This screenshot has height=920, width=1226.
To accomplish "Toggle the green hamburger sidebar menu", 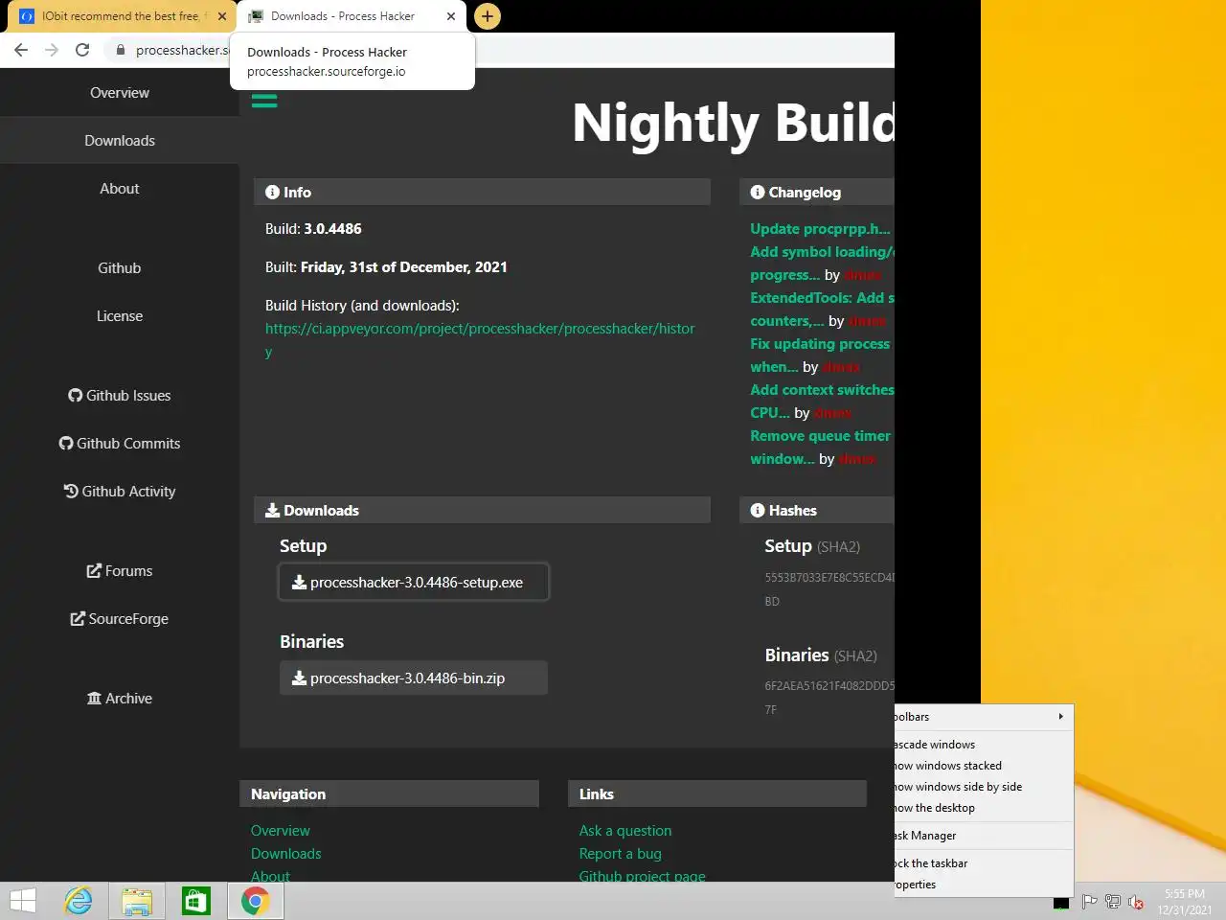I will pos(264,101).
